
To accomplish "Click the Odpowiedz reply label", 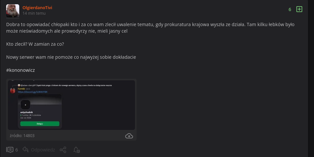I will point(43,150).
